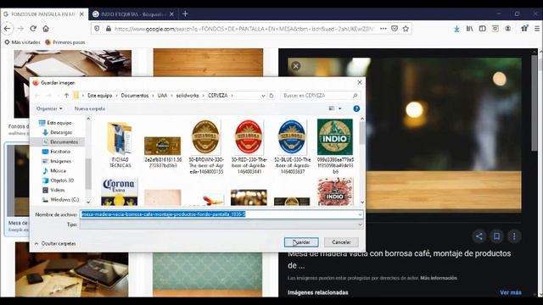Click the file name input field
Screen dimensions: 543x305
click(x=221, y=214)
